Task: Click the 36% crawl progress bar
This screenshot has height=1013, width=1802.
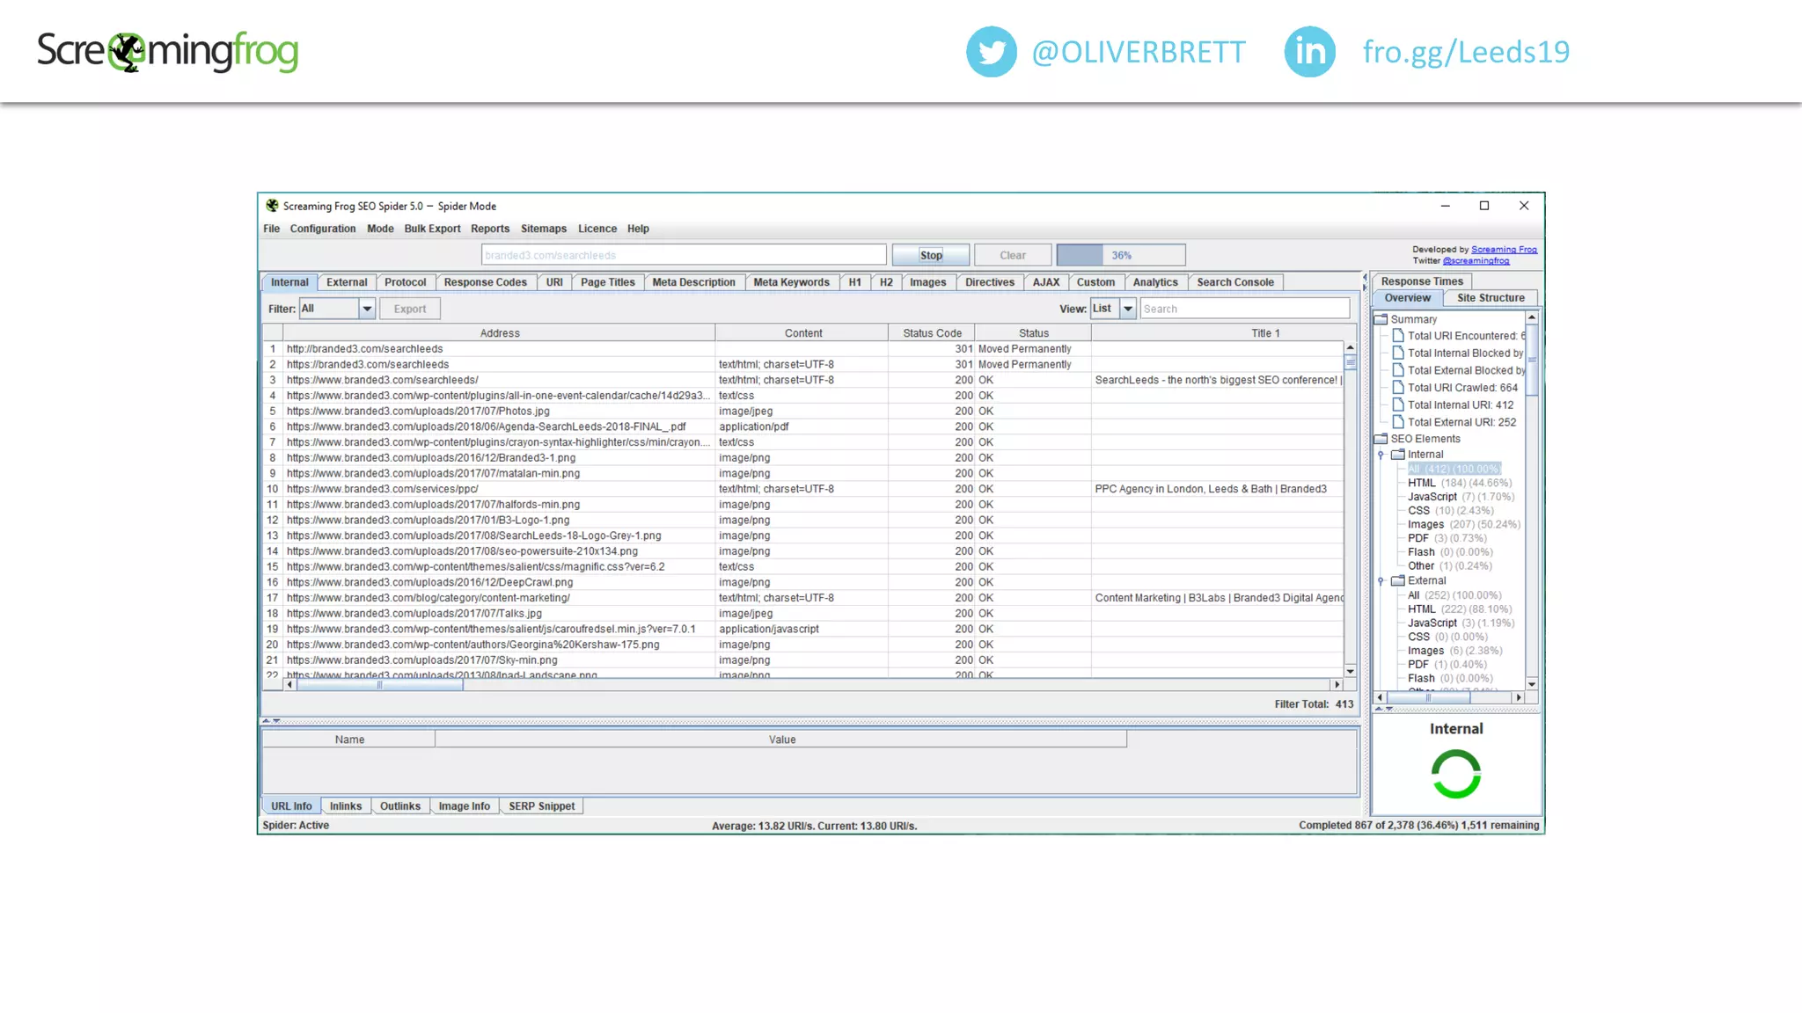Action: 1120,255
